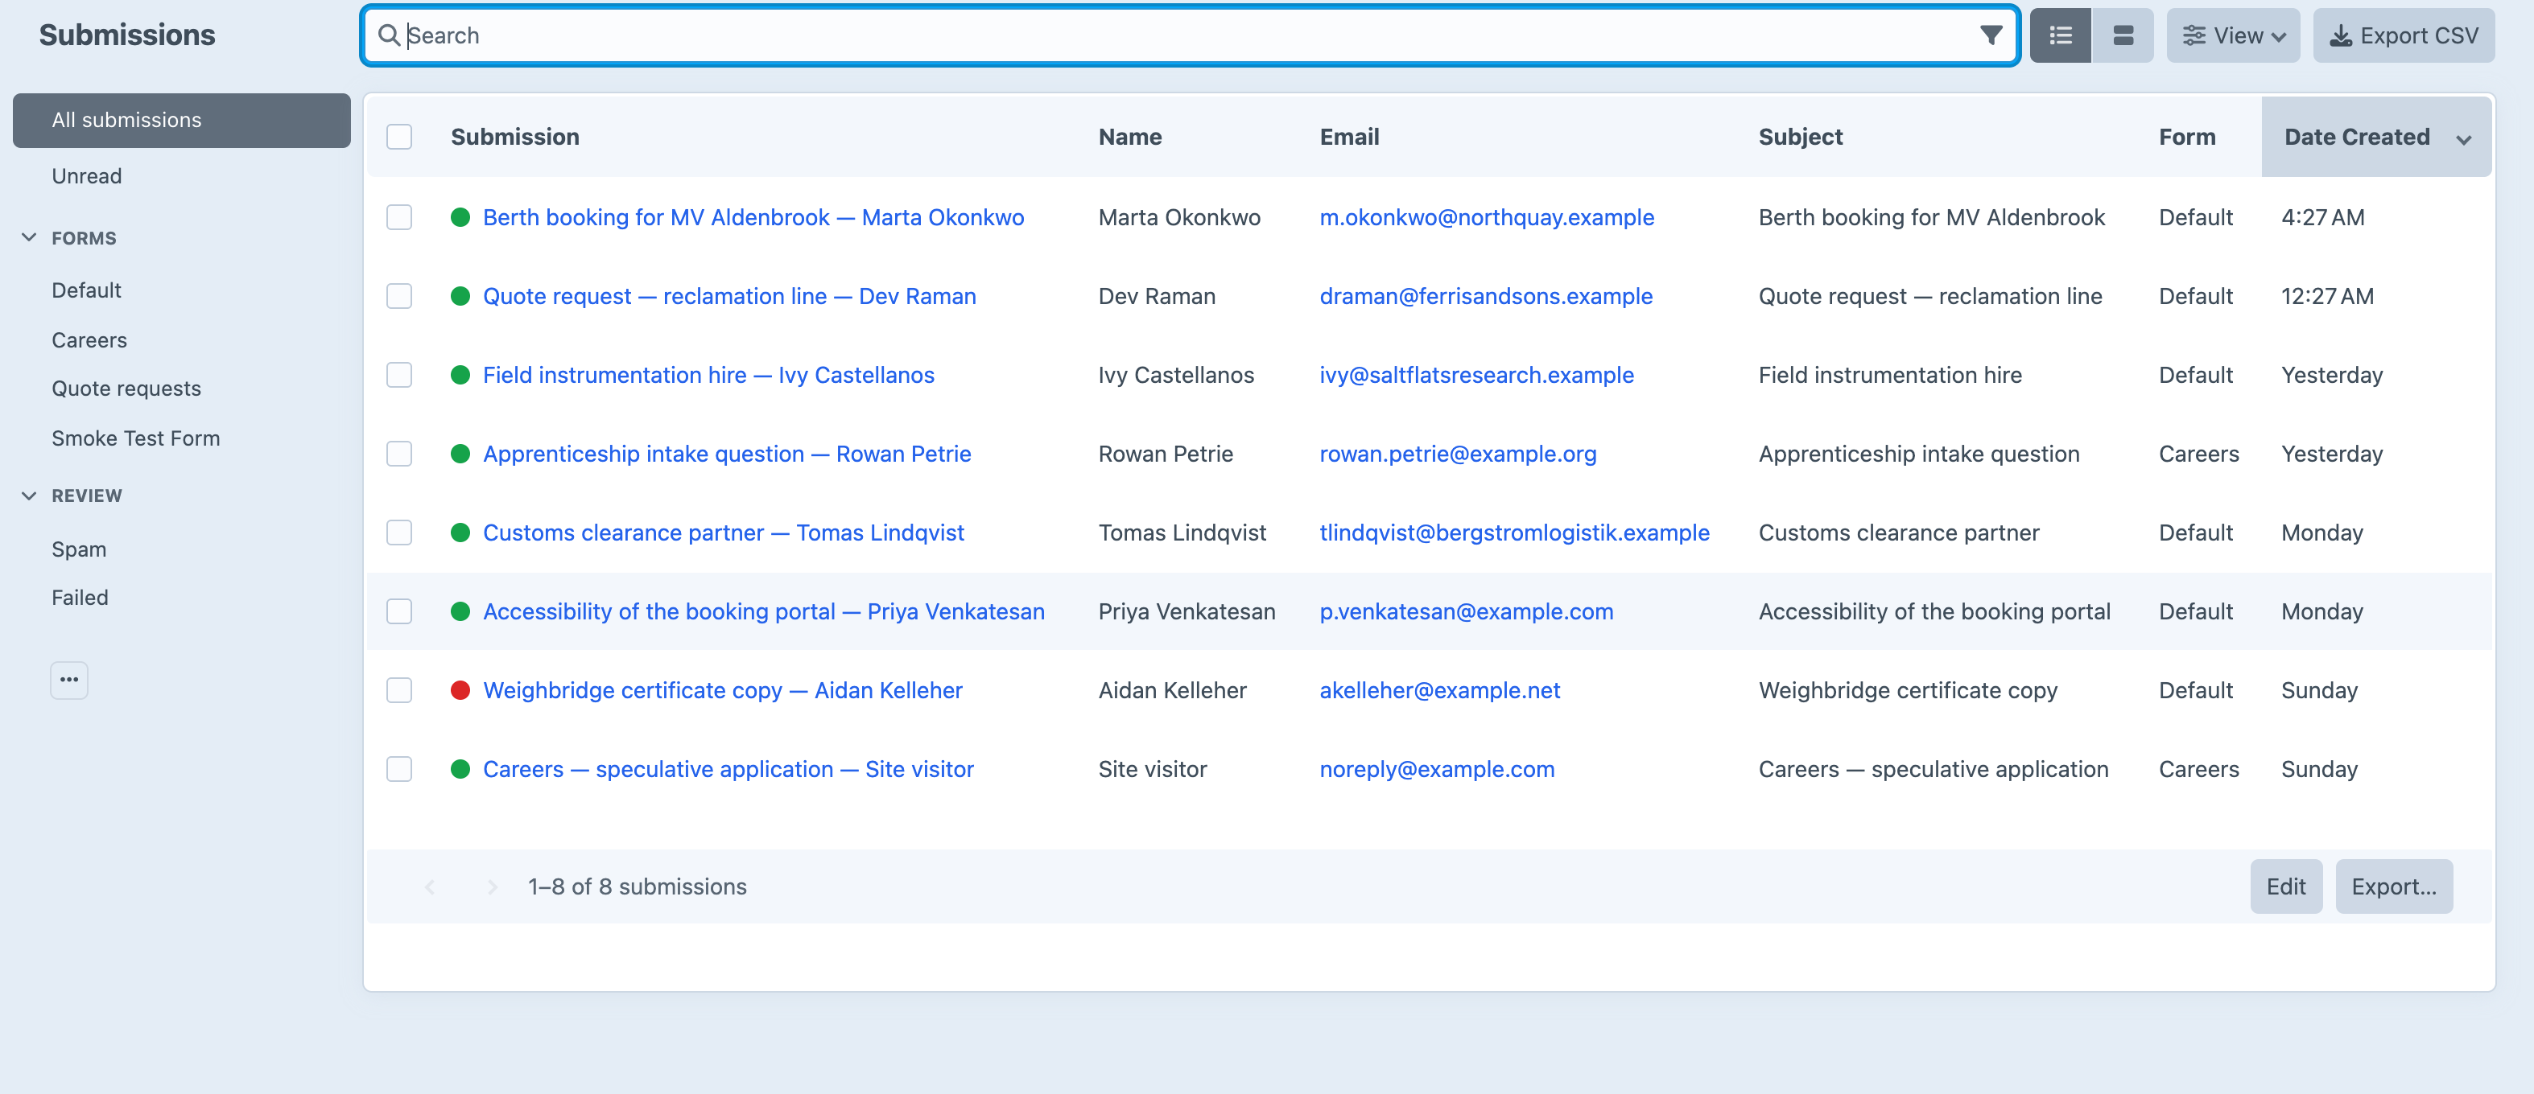The width and height of the screenshot is (2534, 1094).
Task: Sort by Date Created column
Action: 2375,137
